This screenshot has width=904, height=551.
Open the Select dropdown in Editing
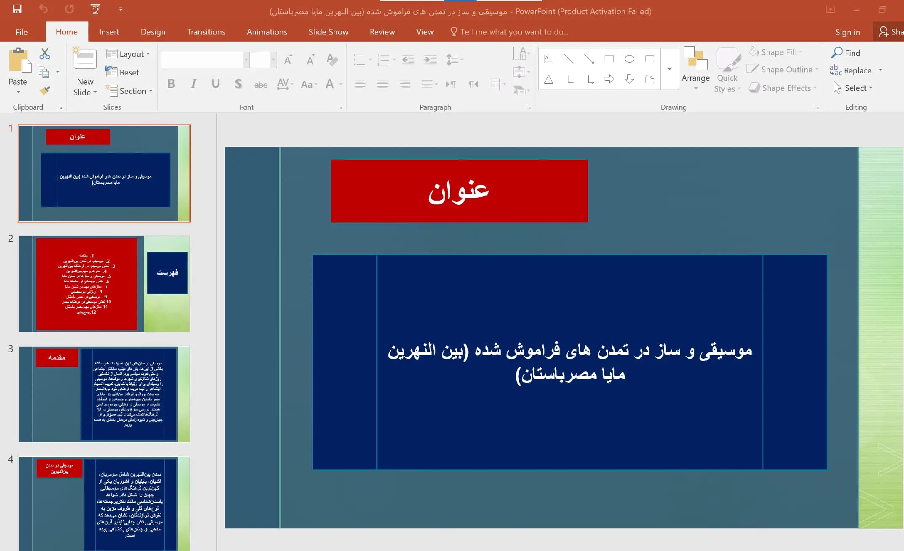point(853,88)
